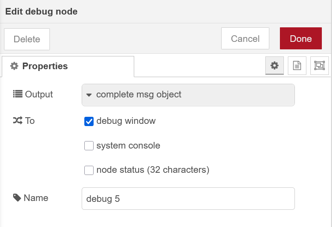Click the shuffle icon beside To

point(18,120)
